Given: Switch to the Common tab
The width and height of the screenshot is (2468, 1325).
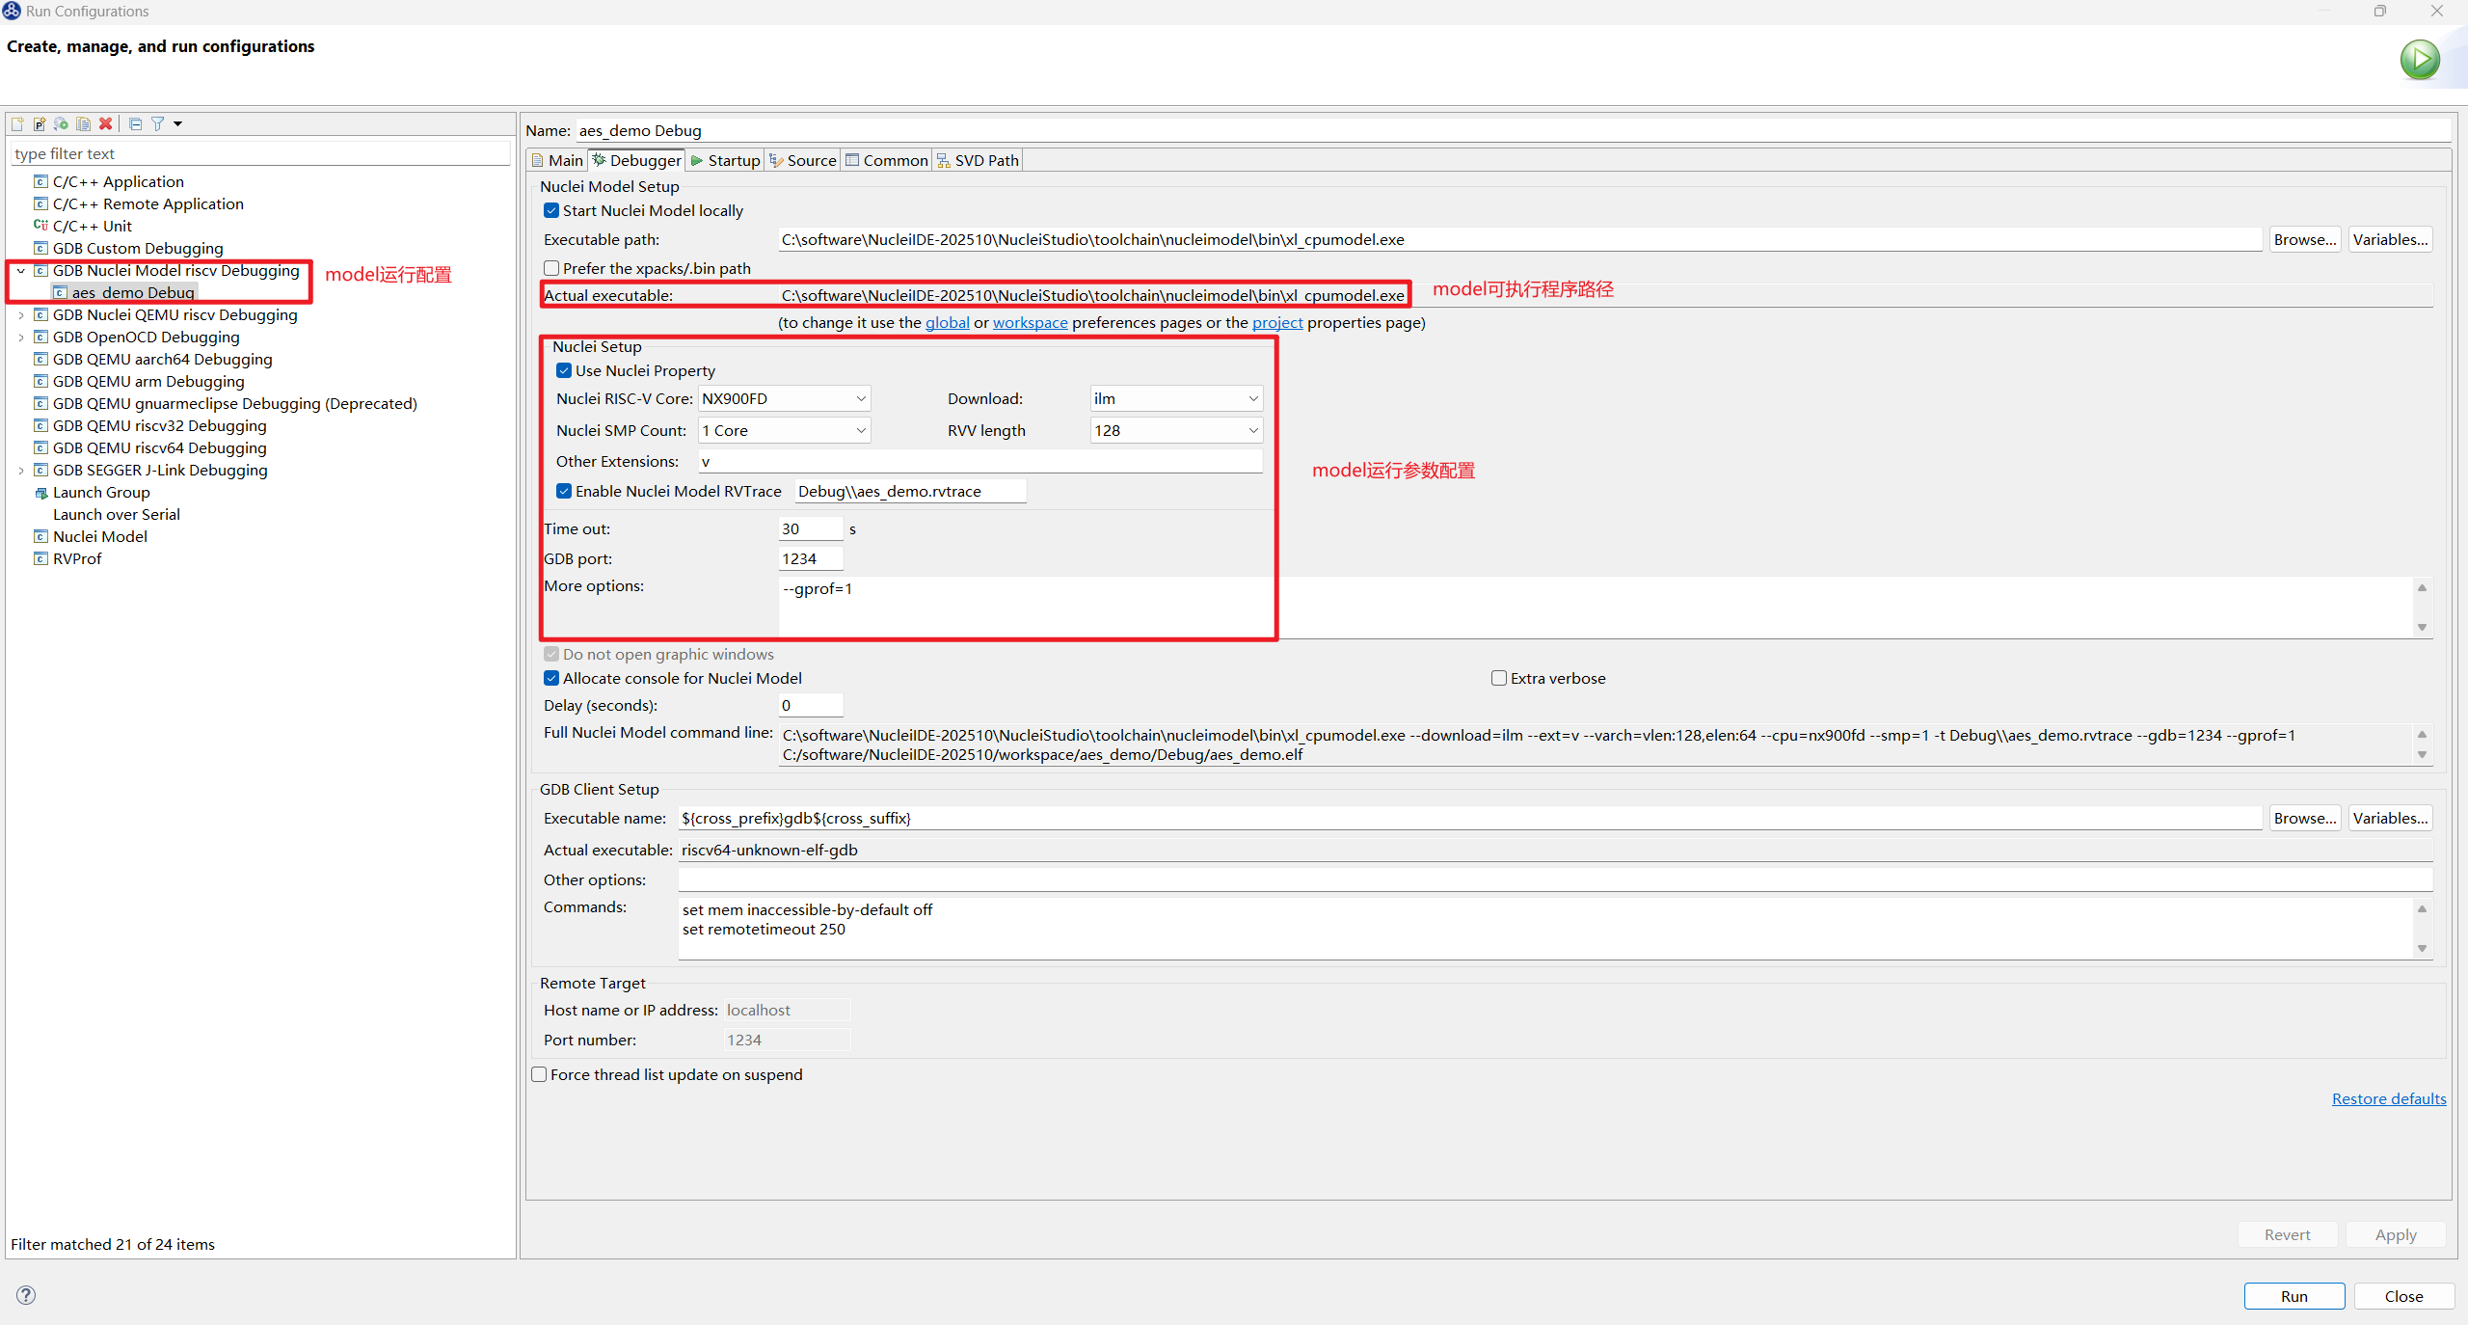Looking at the screenshot, I should [894, 159].
